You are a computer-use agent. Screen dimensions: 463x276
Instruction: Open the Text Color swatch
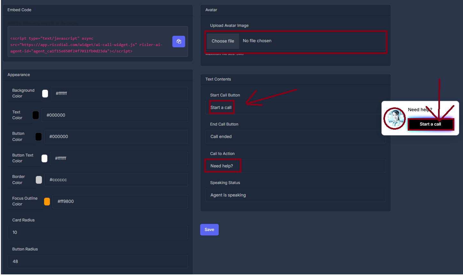click(x=36, y=115)
